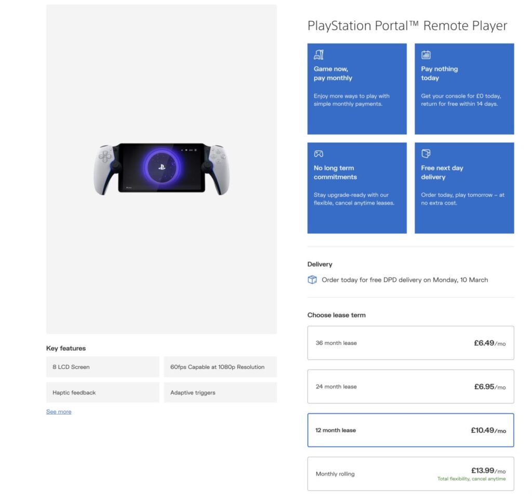Click the PlayStation Portal product image
The height and width of the screenshot is (496, 532).
click(x=162, y=169)
